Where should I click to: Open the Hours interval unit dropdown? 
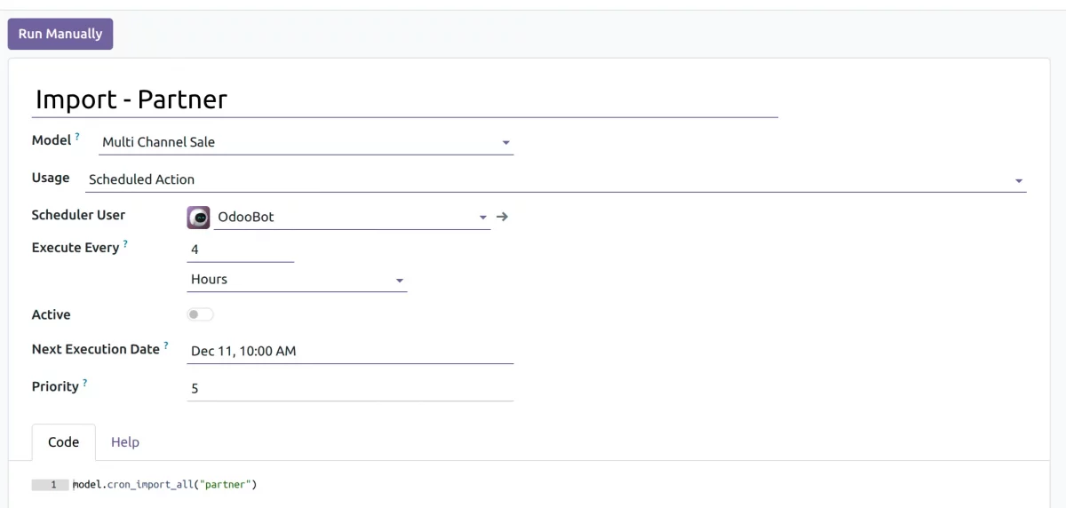[399, 280]
